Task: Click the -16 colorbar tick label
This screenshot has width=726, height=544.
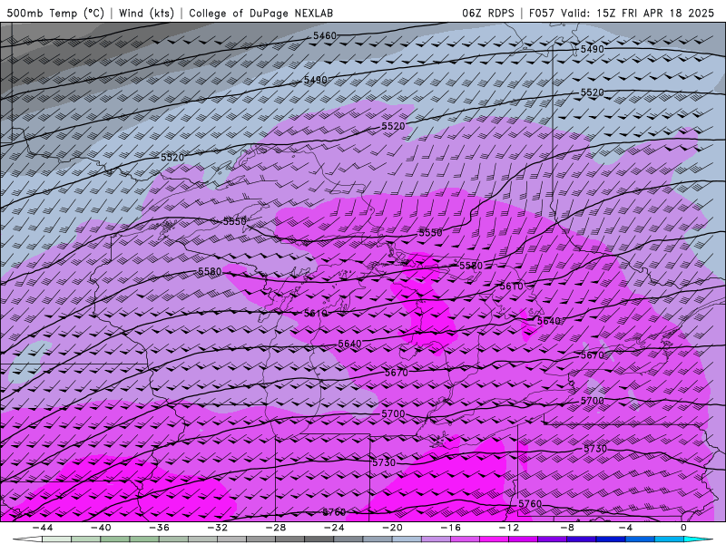Action: 451,528
